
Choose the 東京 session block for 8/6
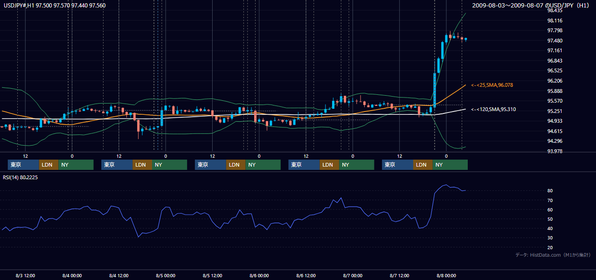click(x=304, y=165)
